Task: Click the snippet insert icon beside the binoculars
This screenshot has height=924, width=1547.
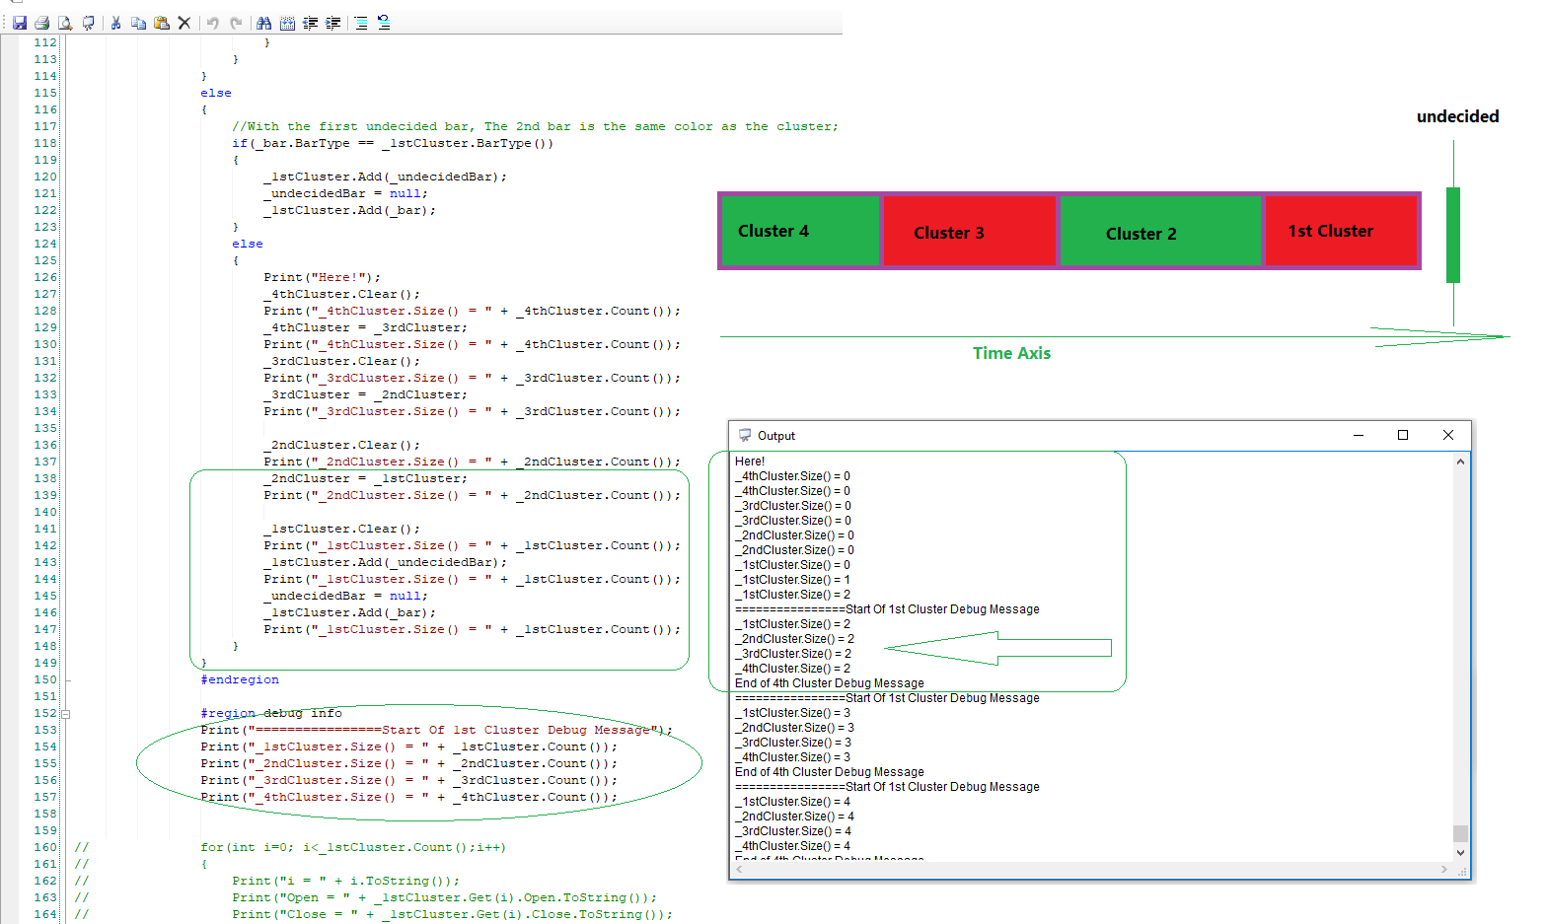Action: coord(287,23)
